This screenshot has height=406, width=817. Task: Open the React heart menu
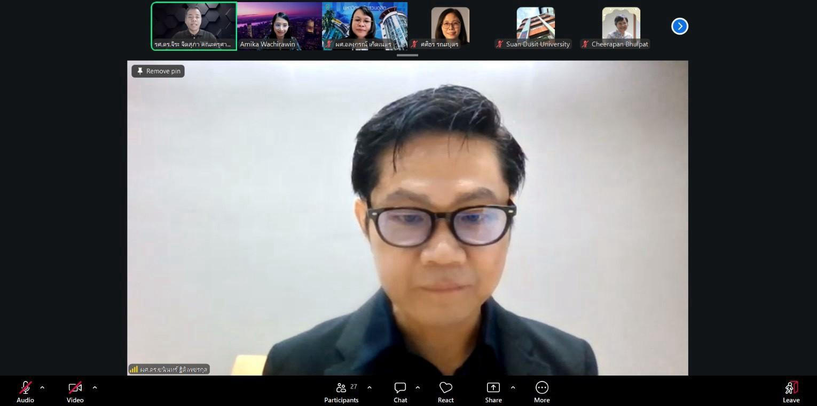[x=446, y=387]
